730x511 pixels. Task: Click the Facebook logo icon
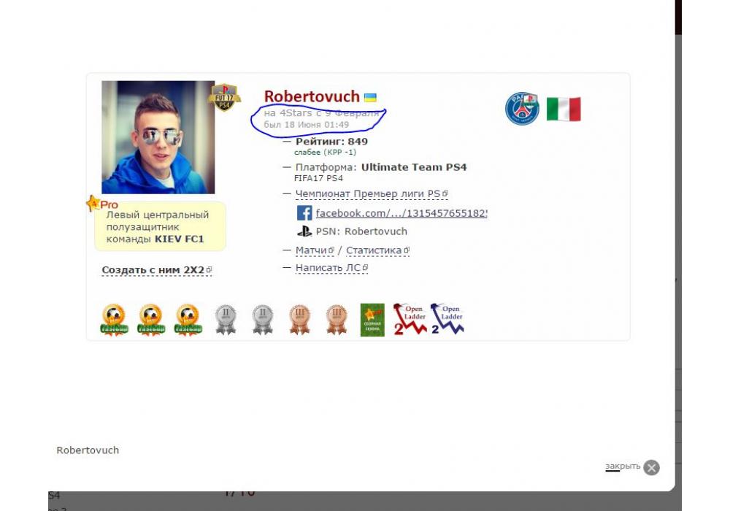(x=304, y=212)
